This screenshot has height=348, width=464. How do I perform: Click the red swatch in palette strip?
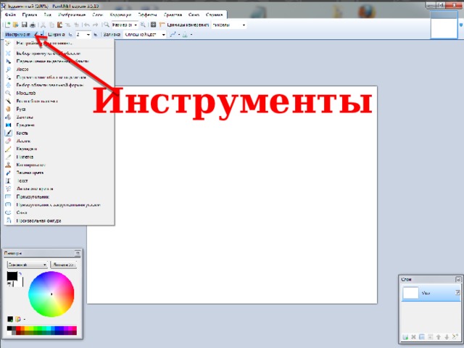click(x=18, y=328)
